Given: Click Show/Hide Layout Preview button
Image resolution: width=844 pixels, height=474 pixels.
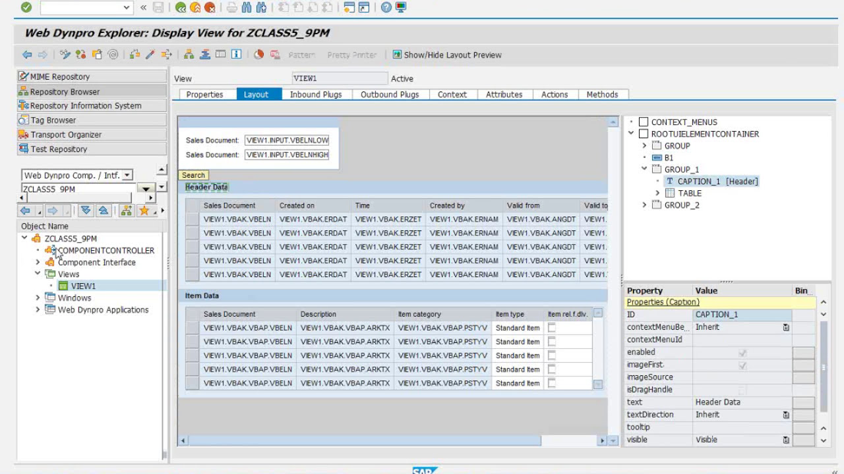Looking at the screenshot, I should click(447, 55).
